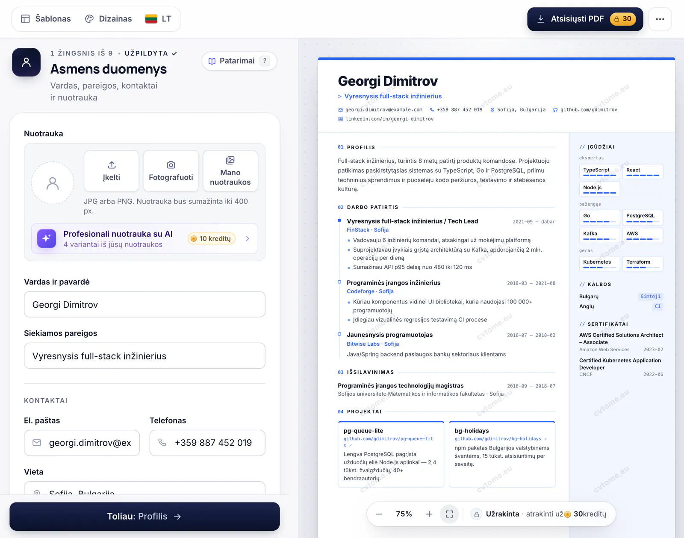Open the Dizainas tab
This screenshot has height=538, width=684.
pyautogui.click(x=109, y=19)
